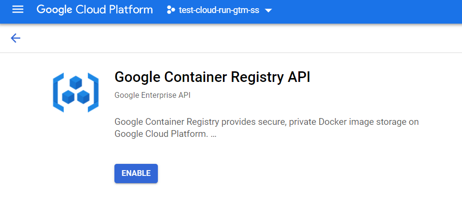The image size is (462, 200).
Task: Enable the Container Registry API
Action: pyautogui.click(x=136, y=173)
